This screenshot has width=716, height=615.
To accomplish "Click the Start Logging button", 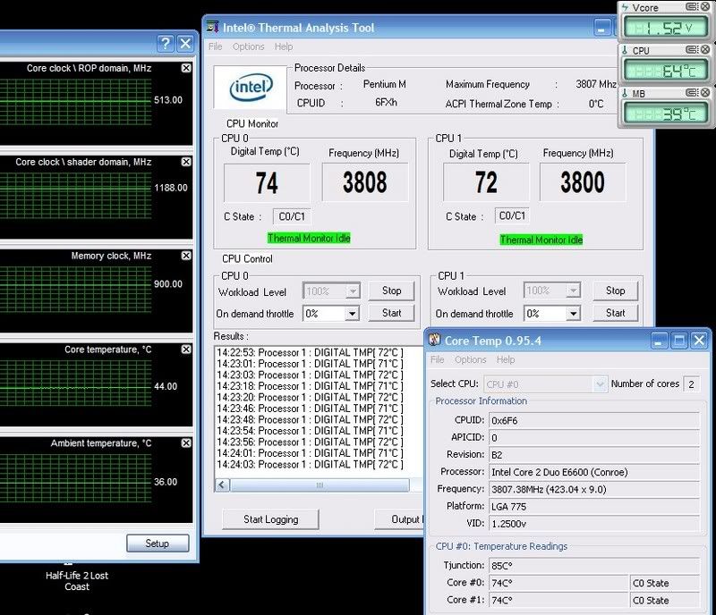I will pos(270,519).
